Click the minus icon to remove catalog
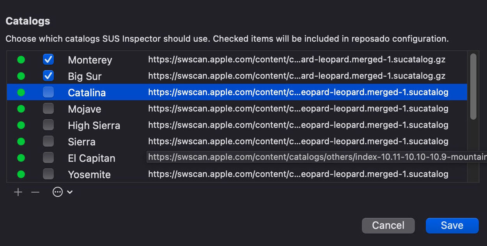The width and height of the screenshot is (487, 246). click(35, 192)
